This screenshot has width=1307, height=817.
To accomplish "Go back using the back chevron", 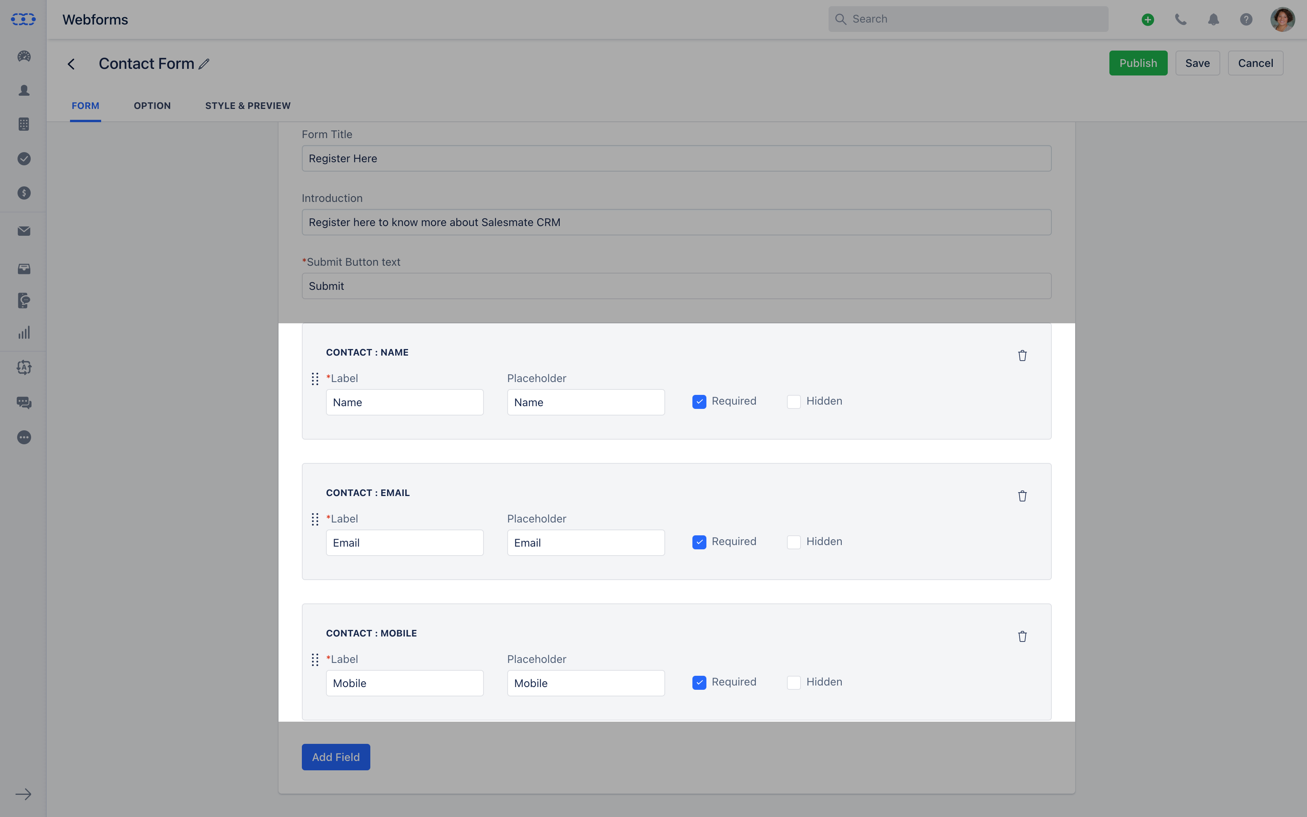I will click(x=72, y=63).
